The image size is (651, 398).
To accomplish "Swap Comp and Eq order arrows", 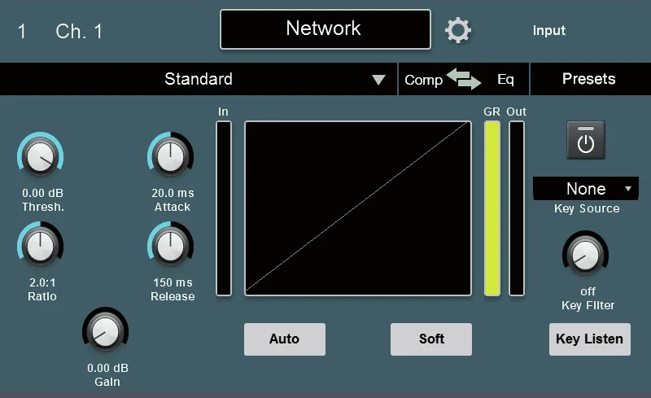I will click(464, 79).
